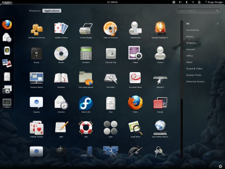The width and height of the screenshot is (225, 169).
Task: Start the Audio CD Extractor
Action: (x=111, y=30)
